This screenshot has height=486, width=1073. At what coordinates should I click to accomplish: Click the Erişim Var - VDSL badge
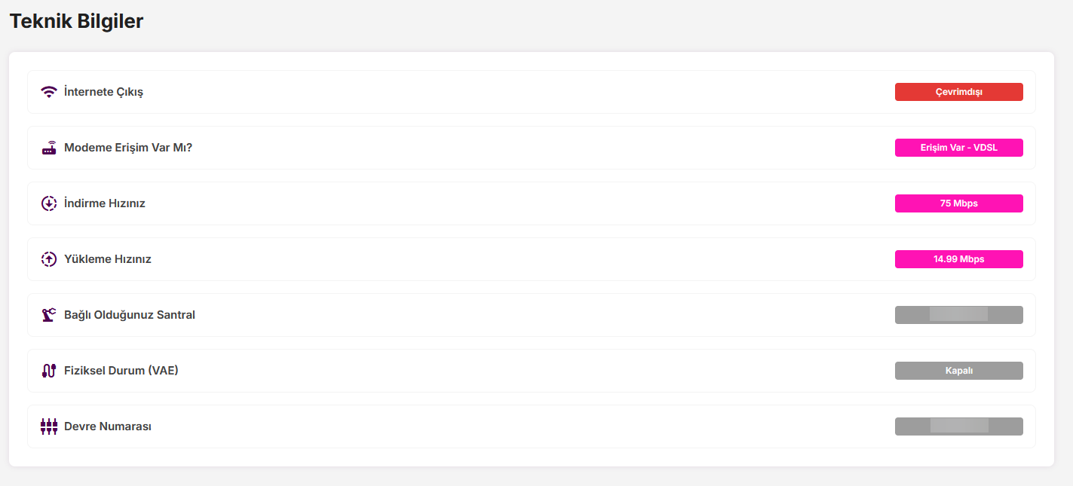pyautogui.click(x=958, y=148)
